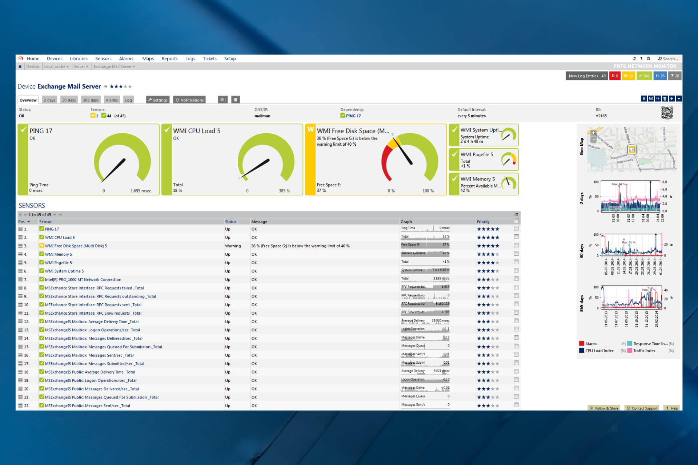The width and height of the screenshot is (698, 465).
Task: Click in the Search field
Action: pyautogui.click(x=669, y=58)
